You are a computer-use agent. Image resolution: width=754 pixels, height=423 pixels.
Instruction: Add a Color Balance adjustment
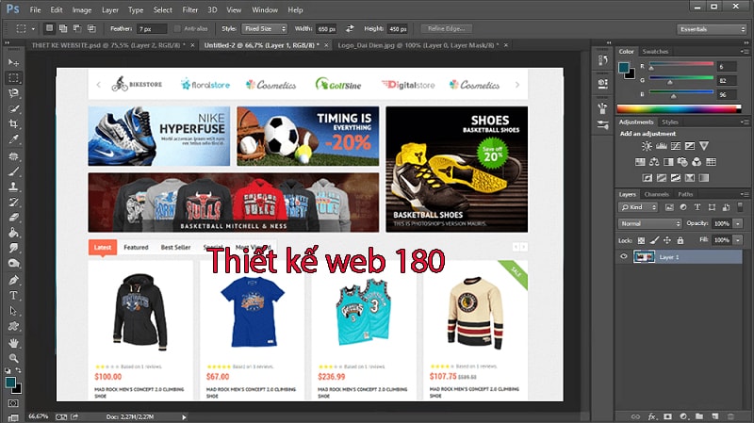[x=654, y=162]
